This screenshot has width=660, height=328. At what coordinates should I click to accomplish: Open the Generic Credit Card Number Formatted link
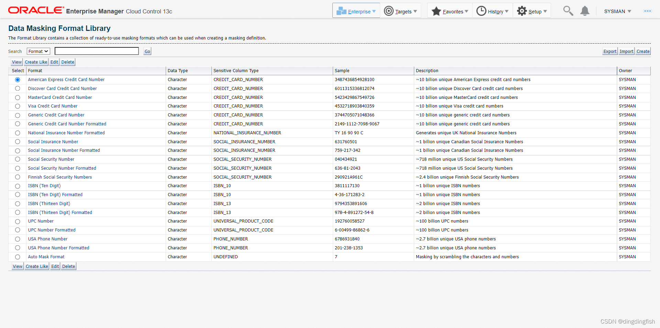tap(67, 124)
